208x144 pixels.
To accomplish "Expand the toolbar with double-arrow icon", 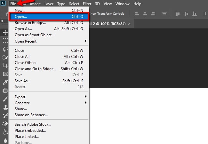I will (x=2, y=21).
